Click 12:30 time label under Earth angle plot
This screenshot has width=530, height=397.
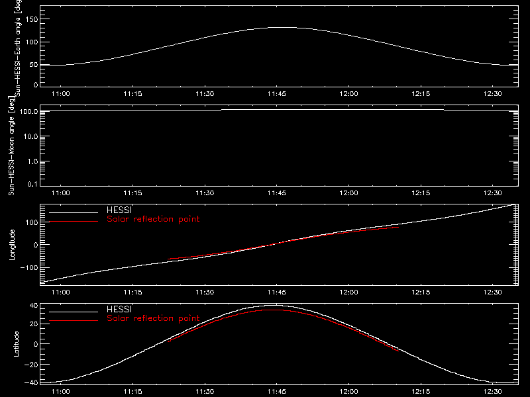click(x=493, y=93)
